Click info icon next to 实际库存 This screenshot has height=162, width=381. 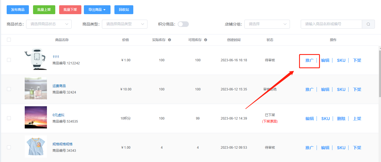tap(169, 40)
